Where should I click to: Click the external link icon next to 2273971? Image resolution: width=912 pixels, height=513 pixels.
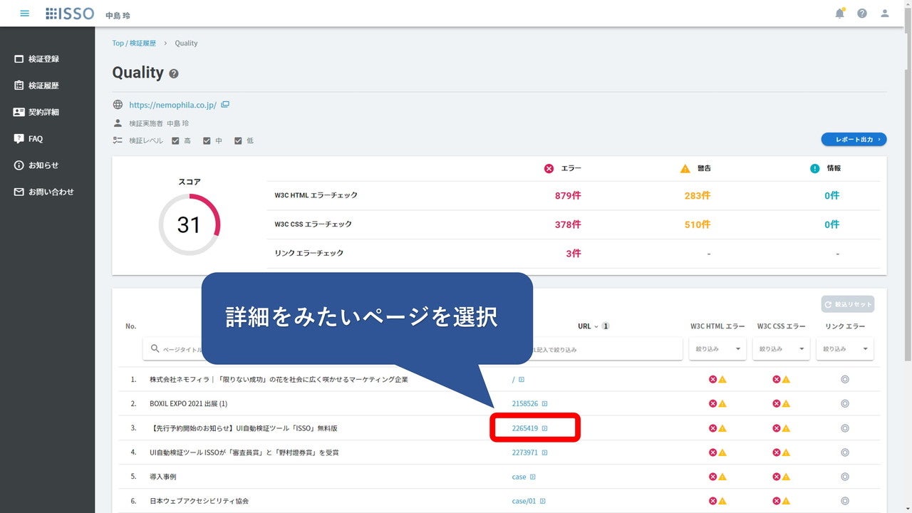(x=545, y=452)
